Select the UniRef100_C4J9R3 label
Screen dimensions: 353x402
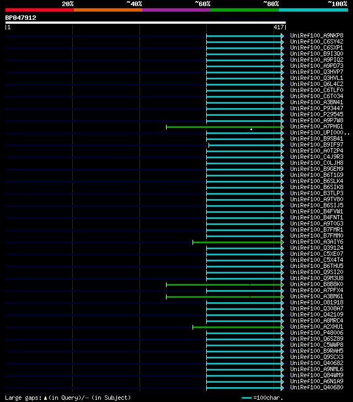pyautogui.click(x=317, y=157)
